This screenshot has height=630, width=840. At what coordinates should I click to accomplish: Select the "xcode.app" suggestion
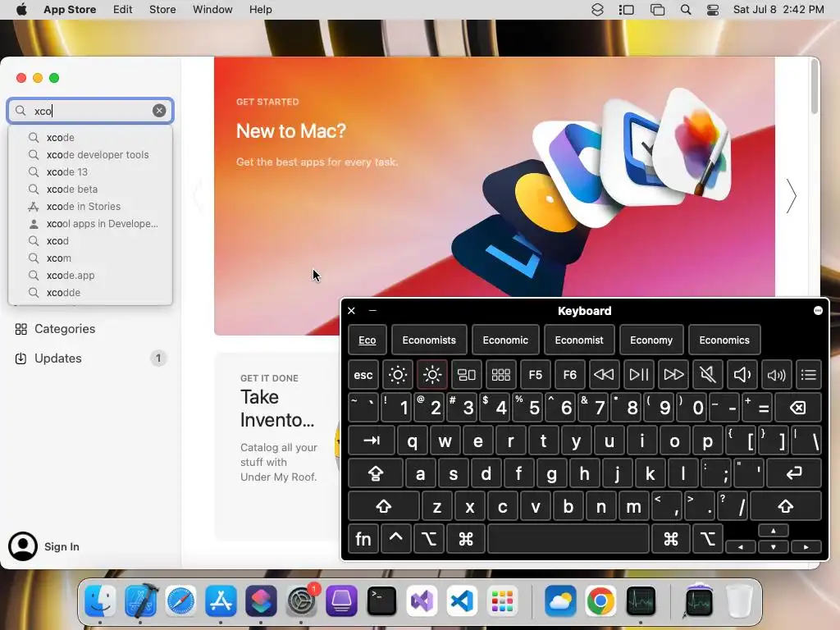point(90,276)
